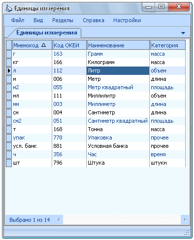
Task: Select the Миллиметр name cell
Action: coord(118,104)
